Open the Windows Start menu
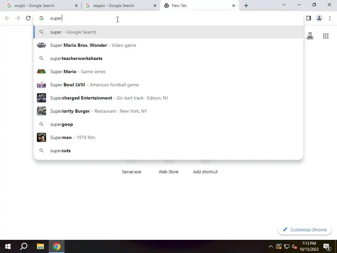Image resolution: width=337 pixels, height=253 pixels. pyautogui.click(x=8, y=246)
